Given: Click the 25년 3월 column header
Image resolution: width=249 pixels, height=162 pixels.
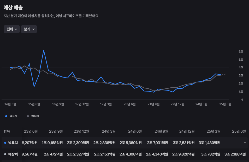Looking at the screenshot, I should click(x=214, y=131).
